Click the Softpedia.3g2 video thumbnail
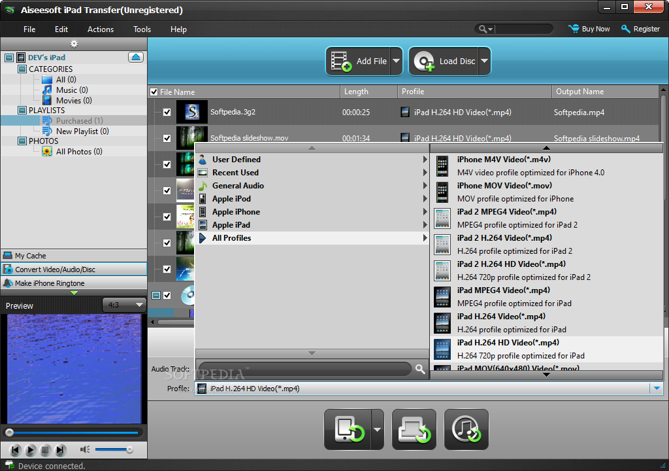The height and width of the screenshot is (471, 669). (x=192, y=112)
